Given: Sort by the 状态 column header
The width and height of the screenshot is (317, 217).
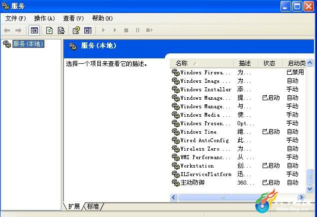Looking at the screenshot, I should pos(271,63).
